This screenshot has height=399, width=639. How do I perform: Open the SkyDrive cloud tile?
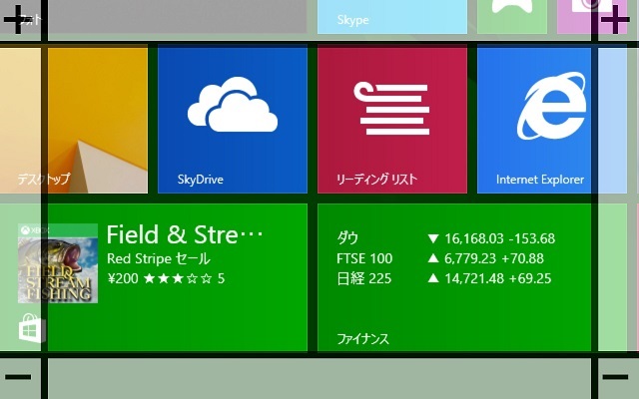[x=232, y=120]
